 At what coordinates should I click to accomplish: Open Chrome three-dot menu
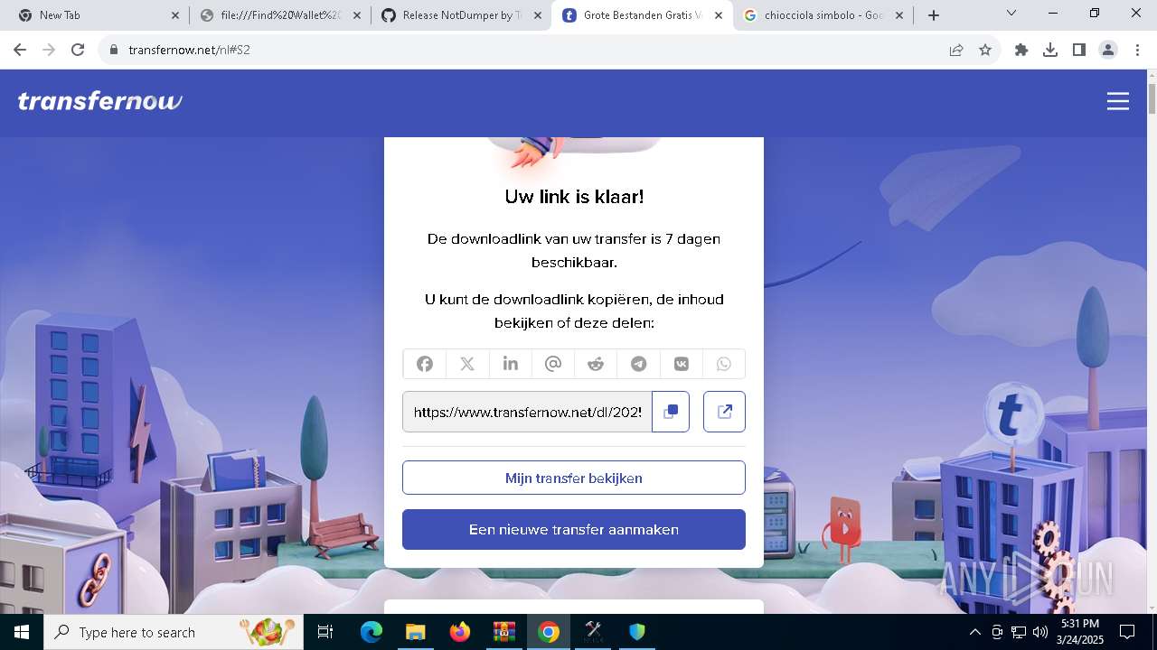click(x=1137, y=50)
